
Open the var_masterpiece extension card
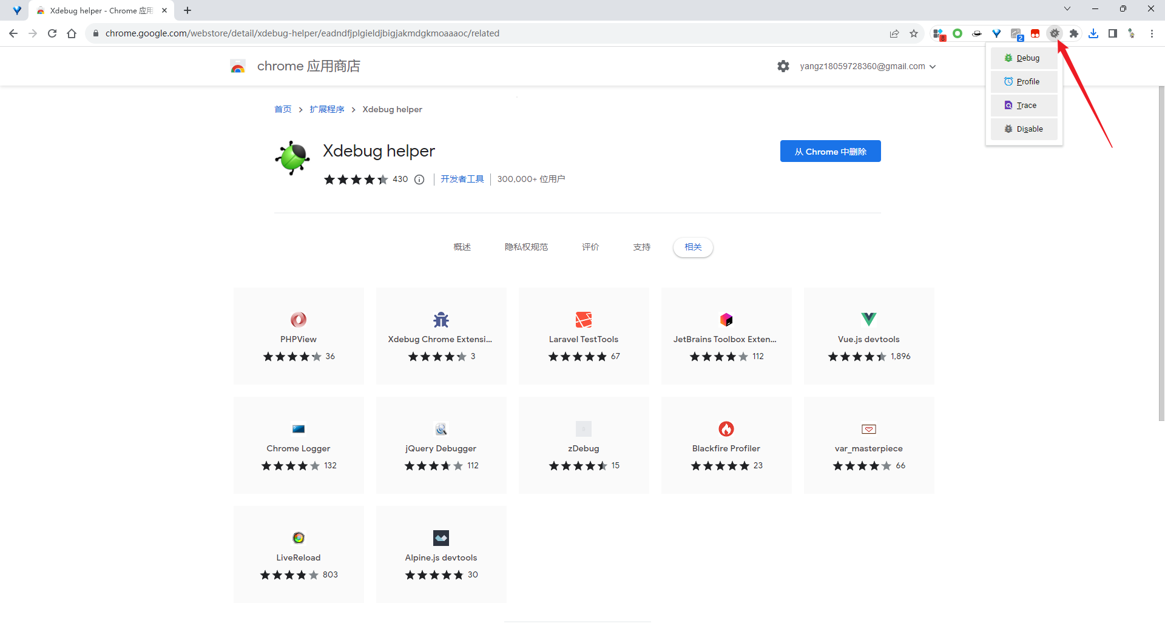[869, 445]
